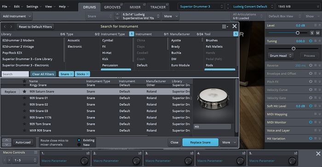Click the Auto-Load button

point(23,142)
